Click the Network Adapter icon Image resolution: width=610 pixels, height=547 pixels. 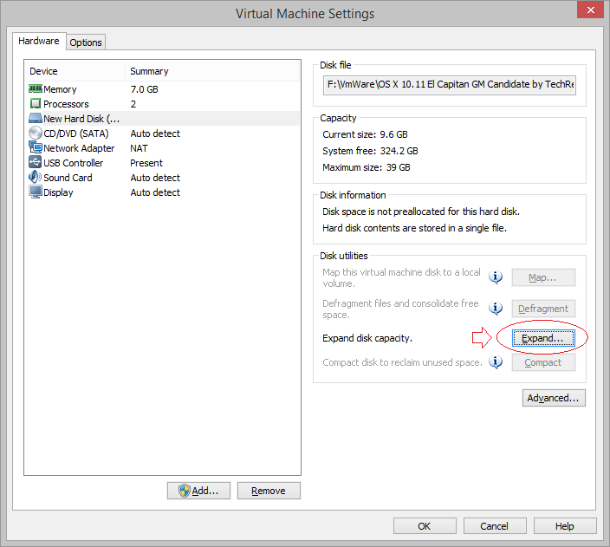[35, 147]
